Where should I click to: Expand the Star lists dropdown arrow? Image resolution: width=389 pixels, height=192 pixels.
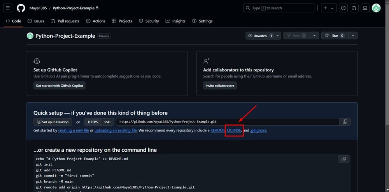click(353, 36)
